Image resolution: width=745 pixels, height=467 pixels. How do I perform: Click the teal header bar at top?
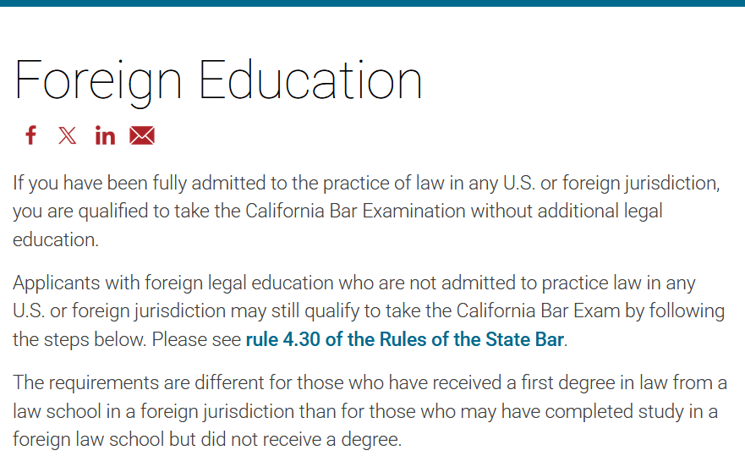[x=372, y=3]
